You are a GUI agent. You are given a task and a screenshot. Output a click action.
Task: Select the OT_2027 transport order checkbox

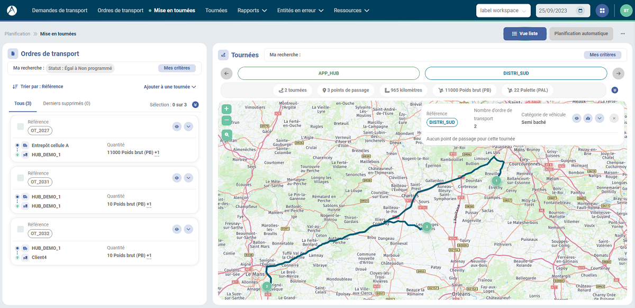point(21,126)
